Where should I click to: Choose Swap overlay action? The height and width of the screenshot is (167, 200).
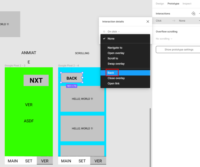pyautogui.click(x=125, y=64)
